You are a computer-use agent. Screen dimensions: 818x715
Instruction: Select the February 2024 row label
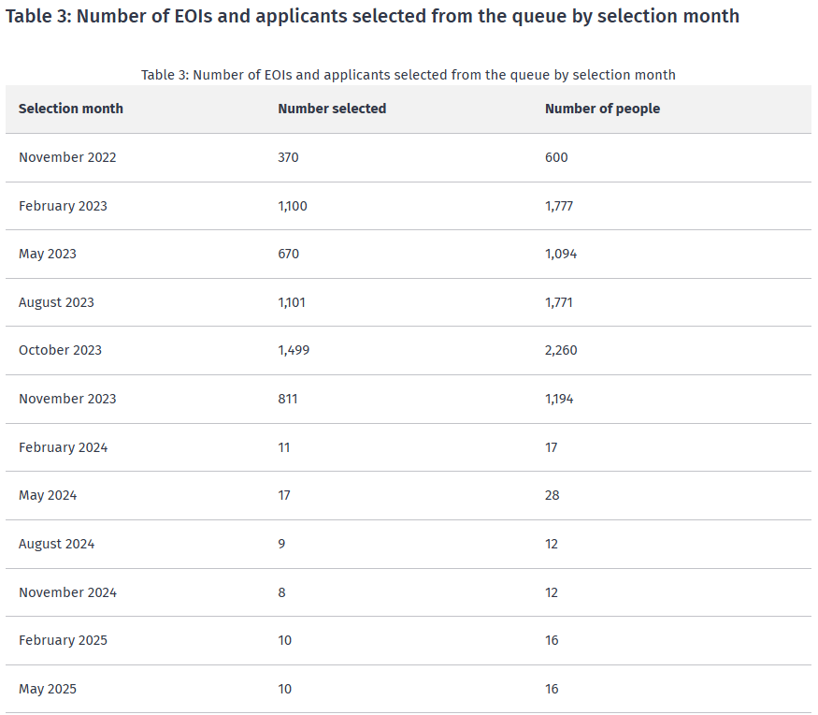tap(63, 447)
